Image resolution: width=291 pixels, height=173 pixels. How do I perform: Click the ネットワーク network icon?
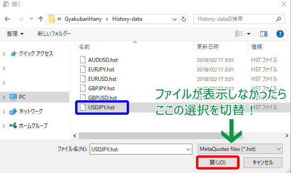click(x=13, y=112)
